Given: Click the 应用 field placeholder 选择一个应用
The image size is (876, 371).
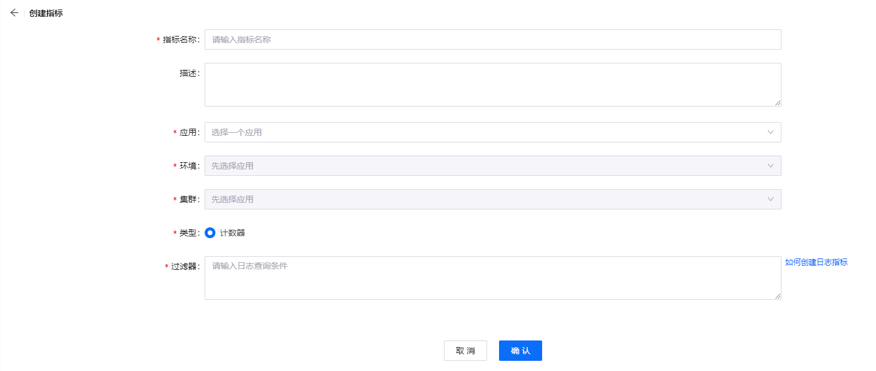Looking at the screenshot, I should coord(235,132).
